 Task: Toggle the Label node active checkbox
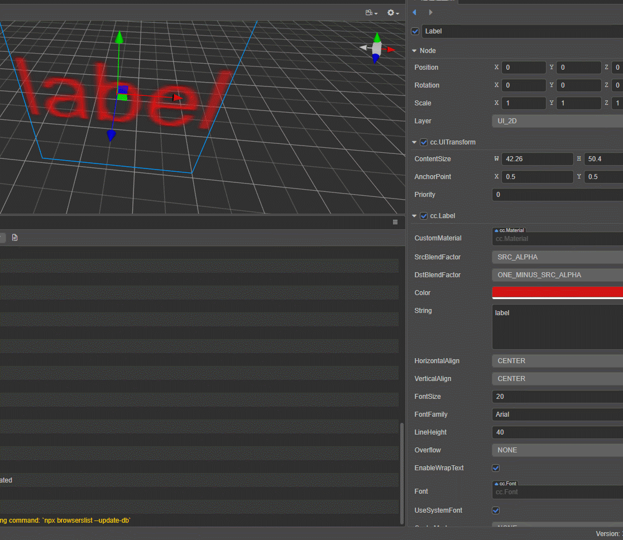(x=415, y=31)
